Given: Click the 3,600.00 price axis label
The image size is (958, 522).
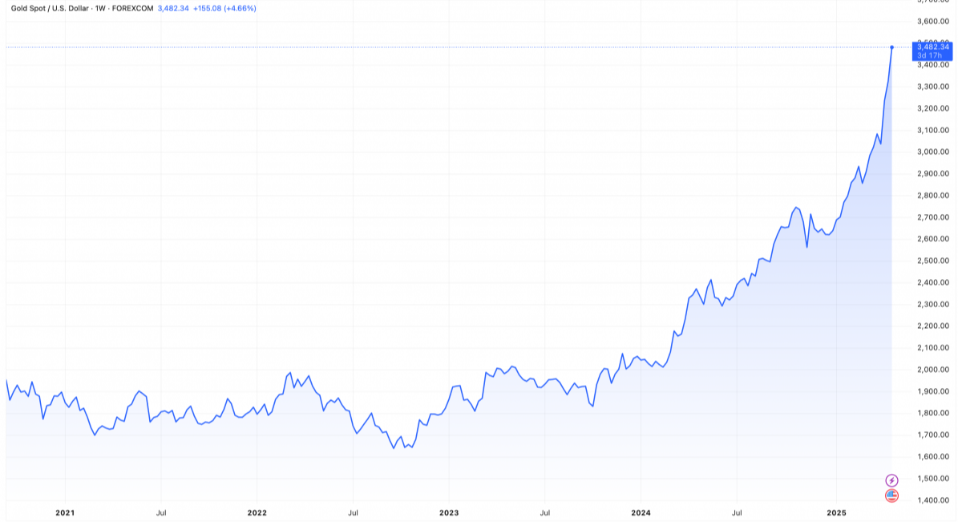Looking at the screenshot, I should point(932,22).
